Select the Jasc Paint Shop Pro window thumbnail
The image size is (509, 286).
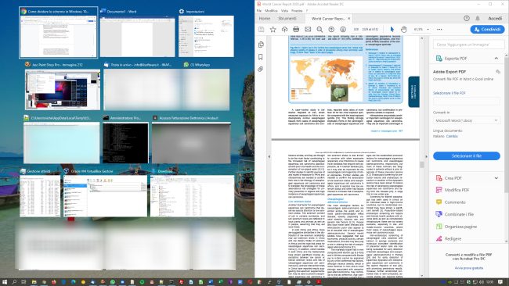click(x=63, y=86)
